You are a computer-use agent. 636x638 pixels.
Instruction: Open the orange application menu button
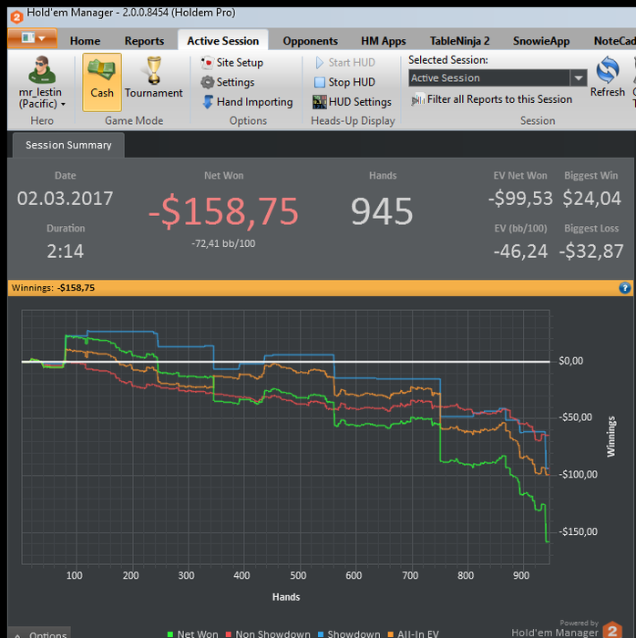(x=33, y=38)
